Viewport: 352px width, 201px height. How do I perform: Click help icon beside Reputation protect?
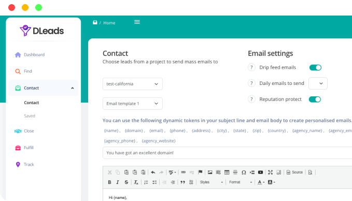(x=251, y=99)
